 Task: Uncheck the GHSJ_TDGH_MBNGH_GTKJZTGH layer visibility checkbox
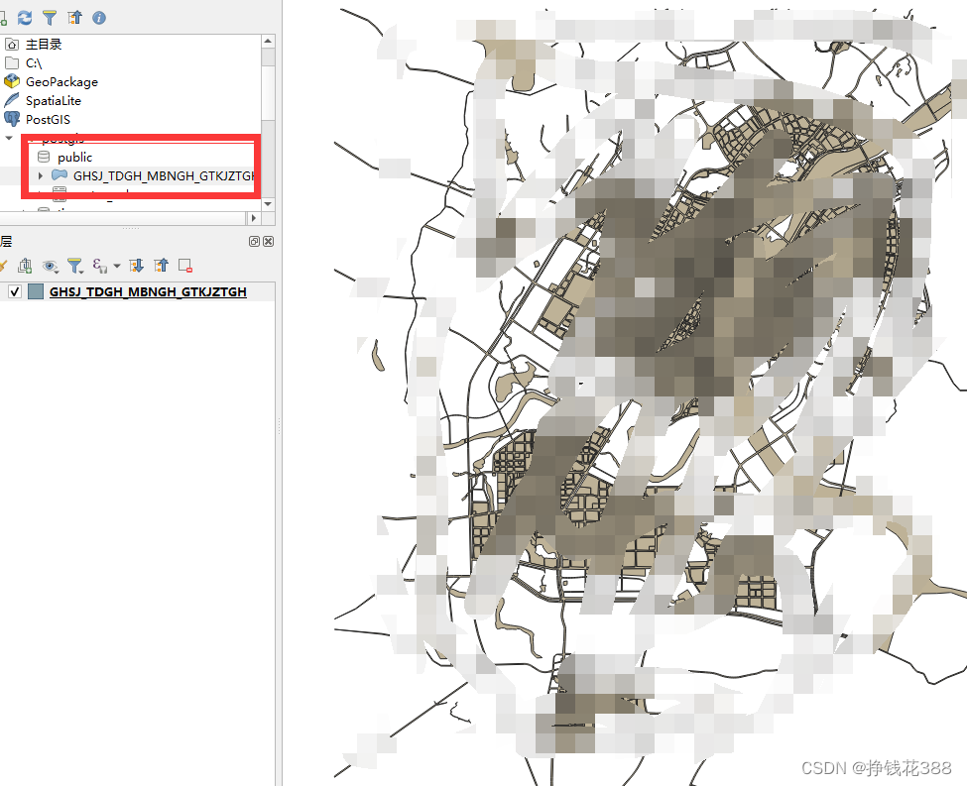pos(15,290)
